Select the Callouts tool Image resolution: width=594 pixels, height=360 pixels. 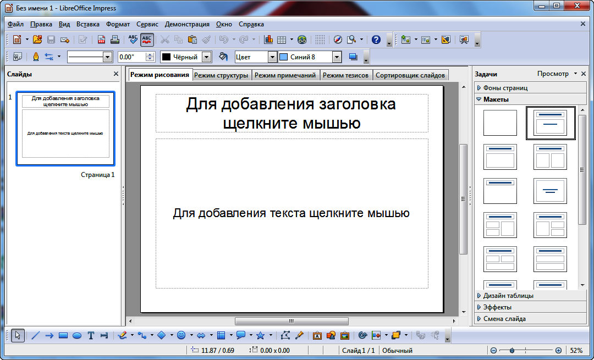pos(240,335)
